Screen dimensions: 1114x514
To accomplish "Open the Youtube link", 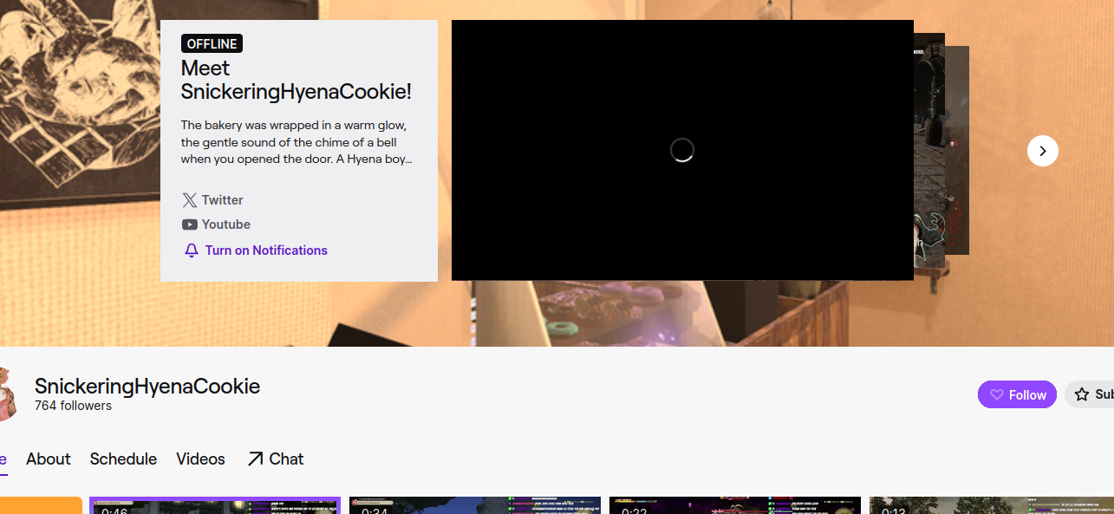I will coord(225,224).
